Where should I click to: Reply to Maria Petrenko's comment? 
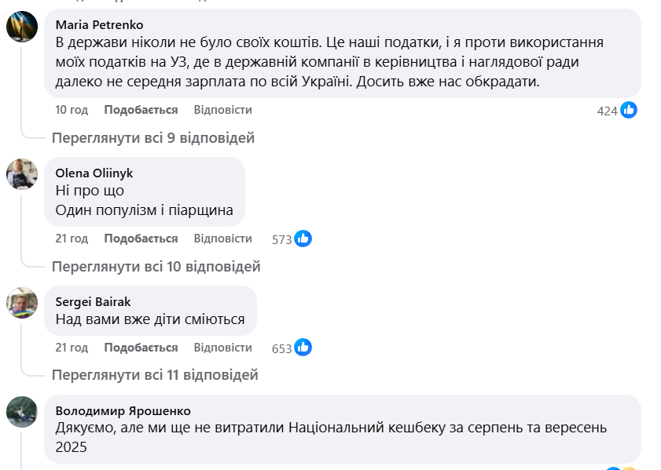[222, 110]
